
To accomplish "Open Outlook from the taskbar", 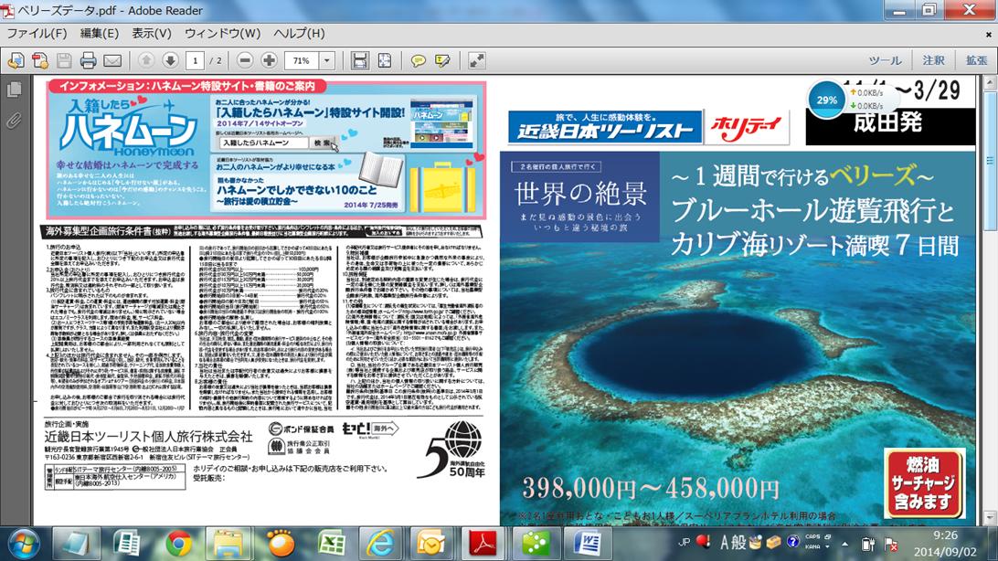I will pyautogui.click(x=431, y=545).
